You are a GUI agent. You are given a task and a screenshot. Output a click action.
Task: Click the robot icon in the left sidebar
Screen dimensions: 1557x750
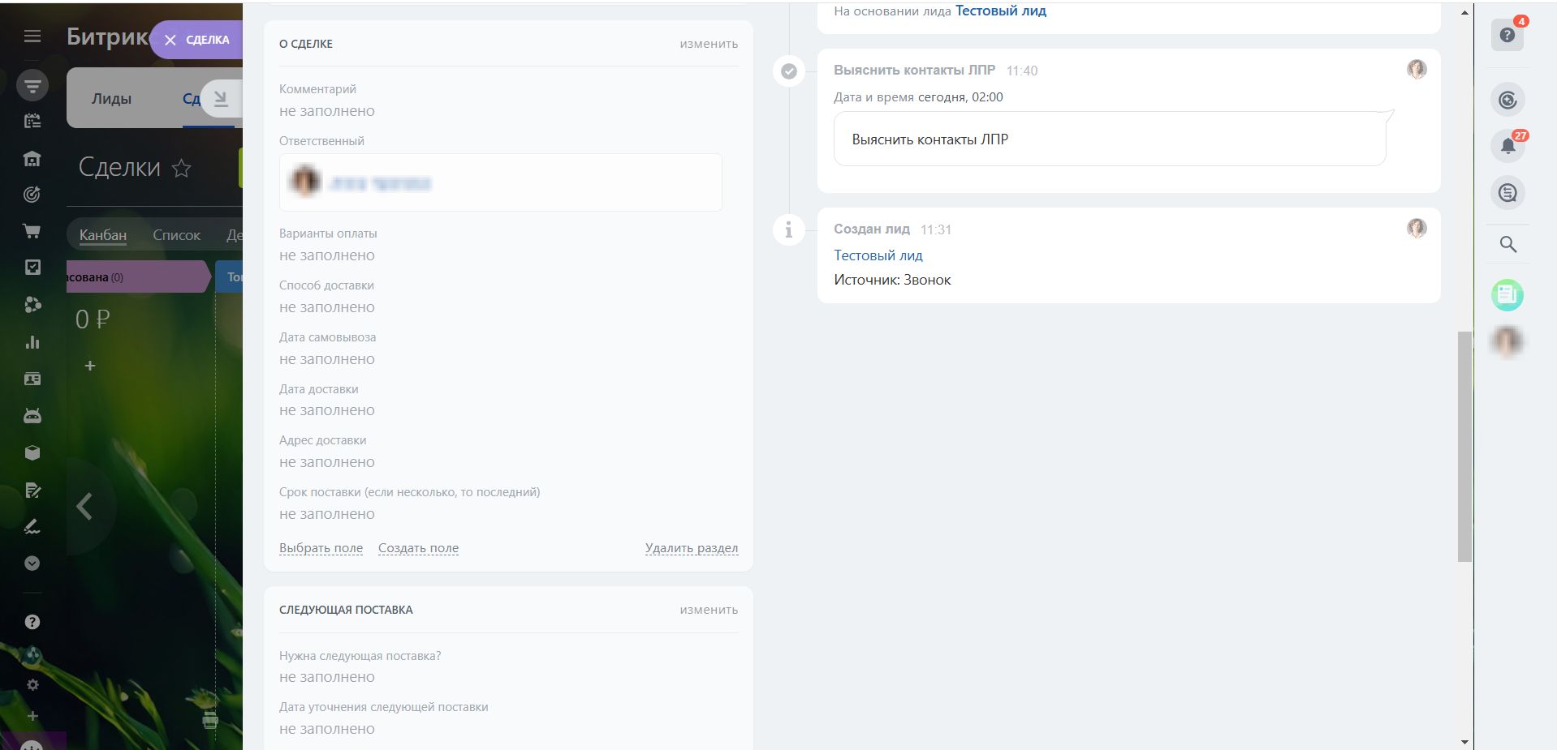[x=32, y=416]
